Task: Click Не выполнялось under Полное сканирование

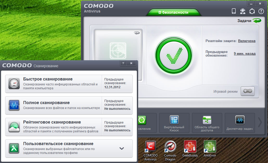Action: tap(117, 108)
